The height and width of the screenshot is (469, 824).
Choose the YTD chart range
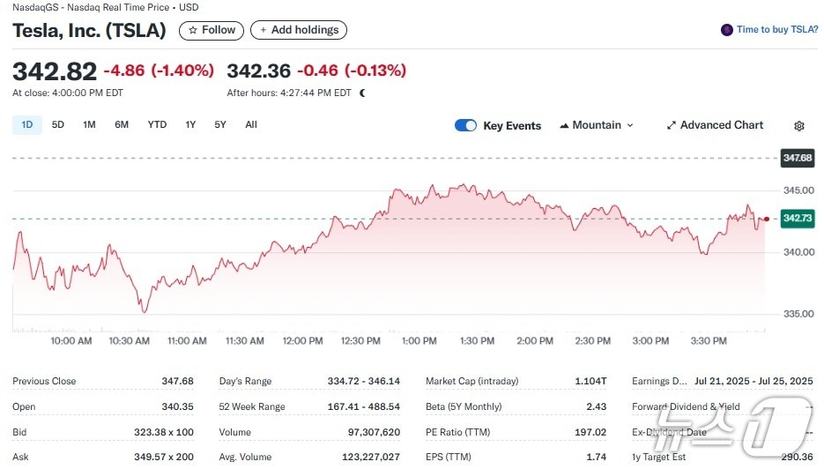click(157, 124)
